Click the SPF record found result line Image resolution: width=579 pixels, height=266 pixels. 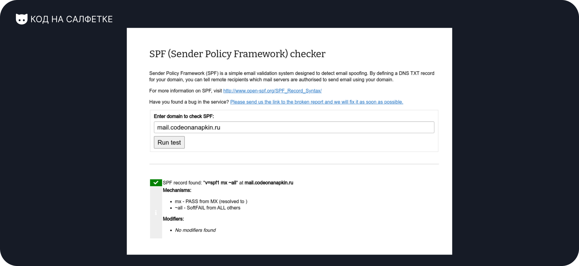(228, 183)
